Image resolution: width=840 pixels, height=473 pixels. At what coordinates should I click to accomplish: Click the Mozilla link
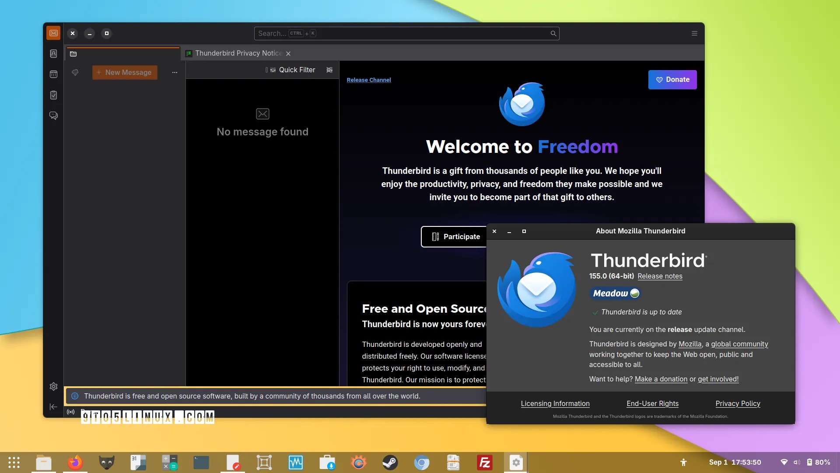tap(690, 344)
